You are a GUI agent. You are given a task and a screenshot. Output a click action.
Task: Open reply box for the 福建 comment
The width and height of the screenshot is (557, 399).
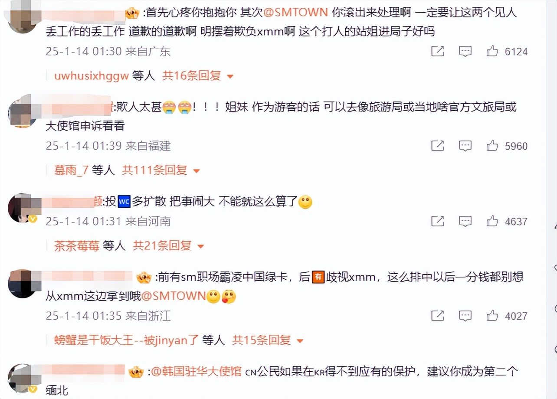point(465,146)
